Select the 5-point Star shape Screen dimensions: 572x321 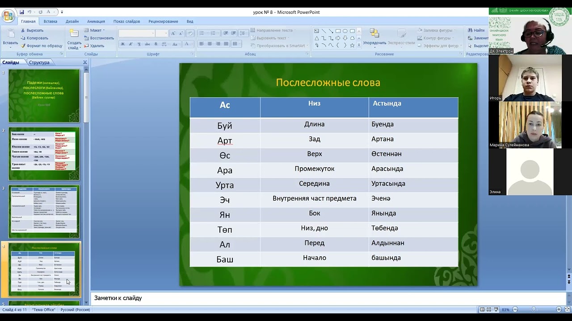click(352, 45)
